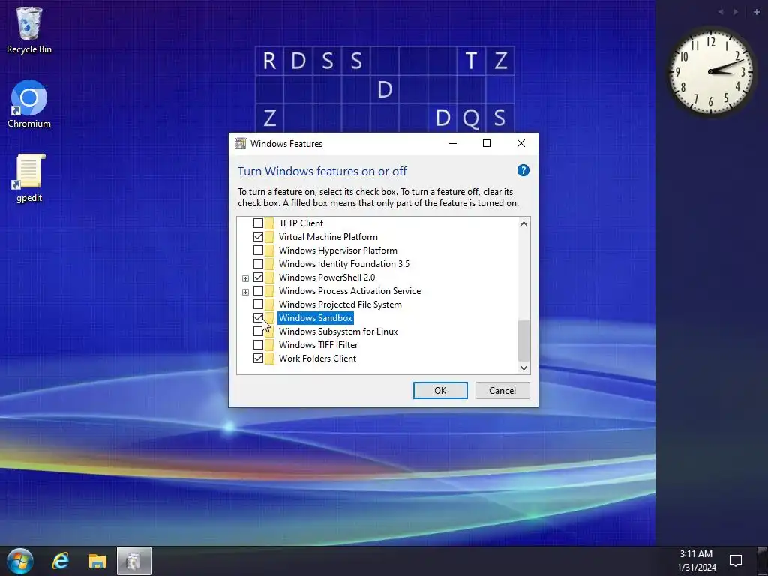Click the features list scroll down arrow
The image size is (768, 576).
523,367
